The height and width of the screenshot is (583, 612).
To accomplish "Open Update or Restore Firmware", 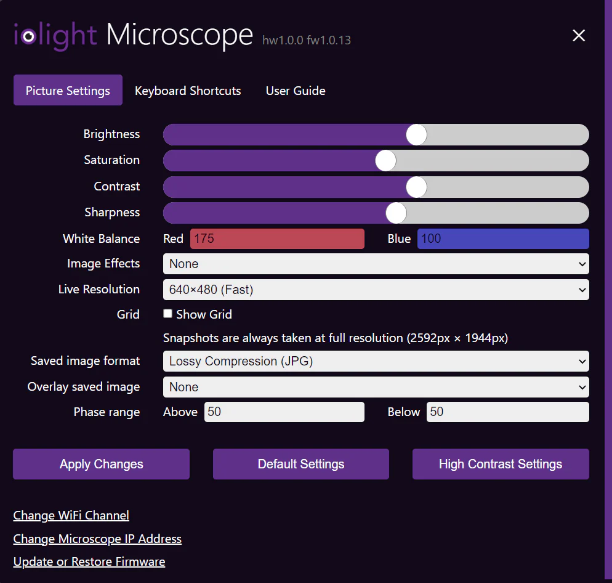I will click(89, 561).
